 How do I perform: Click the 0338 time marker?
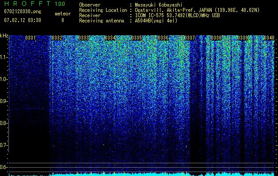click(216, 38)
